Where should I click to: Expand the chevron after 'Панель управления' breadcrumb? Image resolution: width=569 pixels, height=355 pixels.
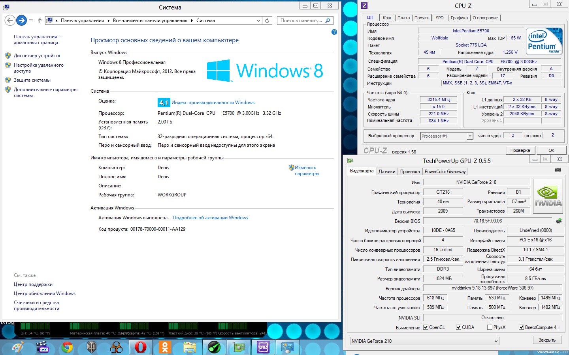[x=109, y=21]
